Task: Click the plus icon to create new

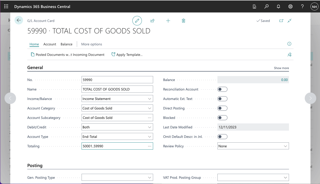Action: pos(168,21)
